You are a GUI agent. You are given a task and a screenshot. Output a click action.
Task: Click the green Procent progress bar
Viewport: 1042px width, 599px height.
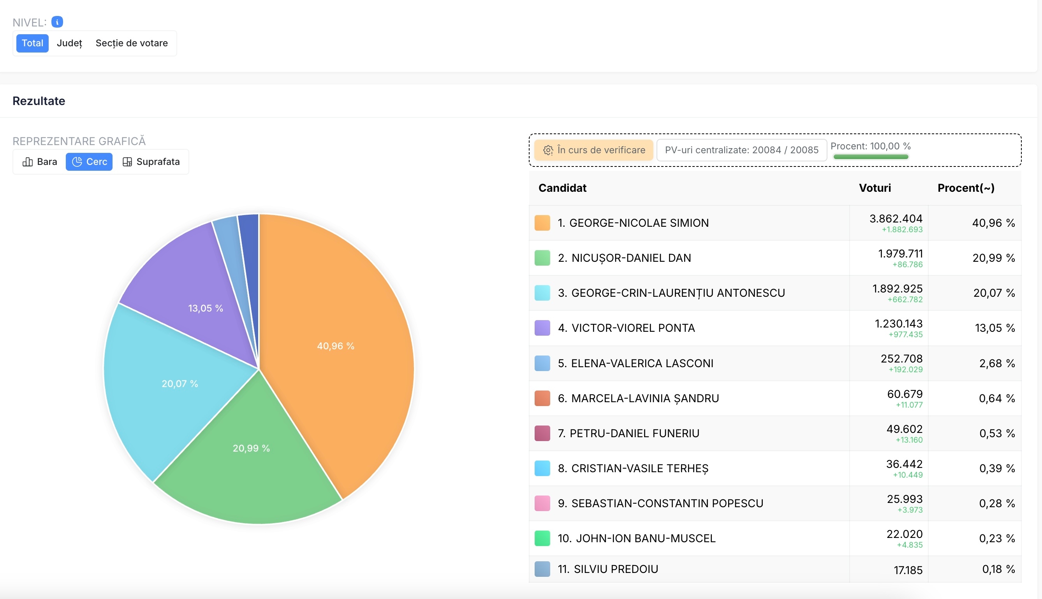[871, 157]
